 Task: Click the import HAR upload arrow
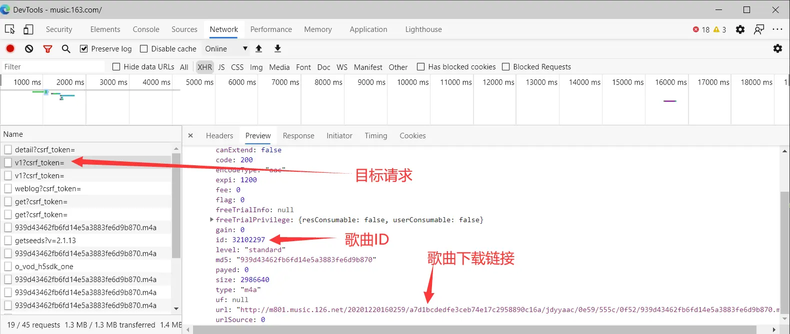[258, 48]
